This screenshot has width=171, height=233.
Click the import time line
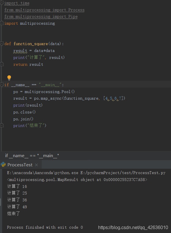[x=17, y=3]
